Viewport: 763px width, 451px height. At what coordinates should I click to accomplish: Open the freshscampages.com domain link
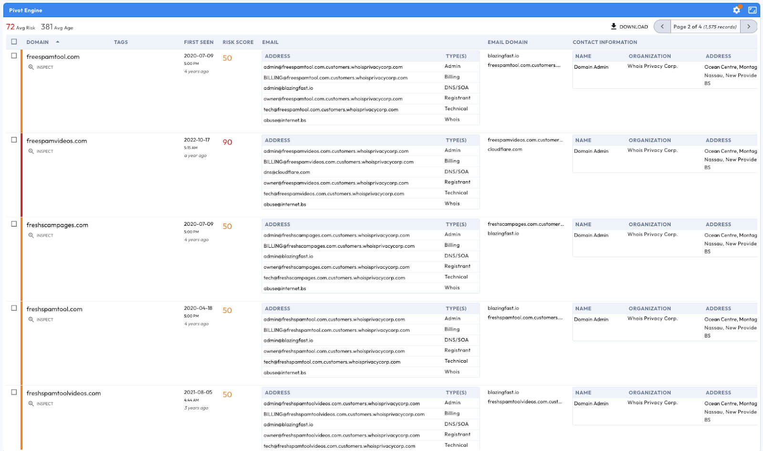[57, 225]
